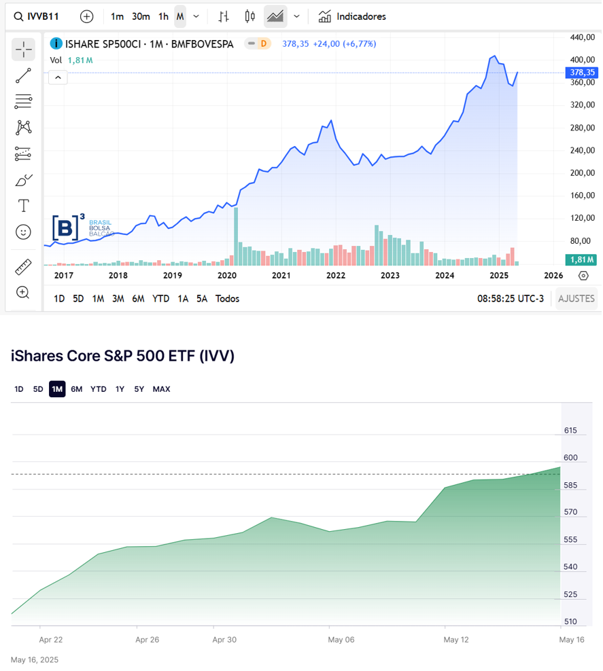Click the AJUSTES button
This screenshot has height=671, width=603.
[576, 299]
